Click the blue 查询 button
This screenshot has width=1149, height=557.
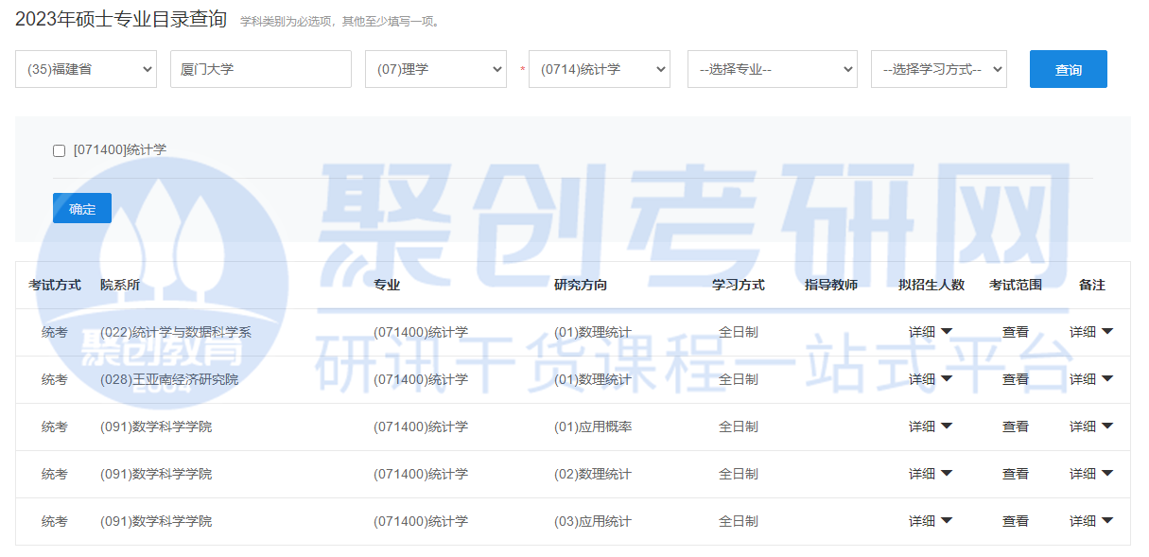(1069, 69)
